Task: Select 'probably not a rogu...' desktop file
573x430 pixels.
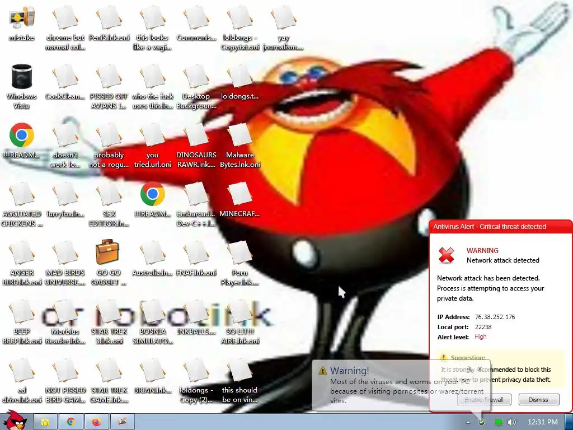Action: click(x=109, y=146)
